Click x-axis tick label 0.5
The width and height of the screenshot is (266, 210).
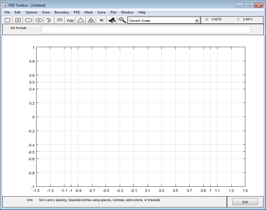pyautogui.click(x=176, y=190)
